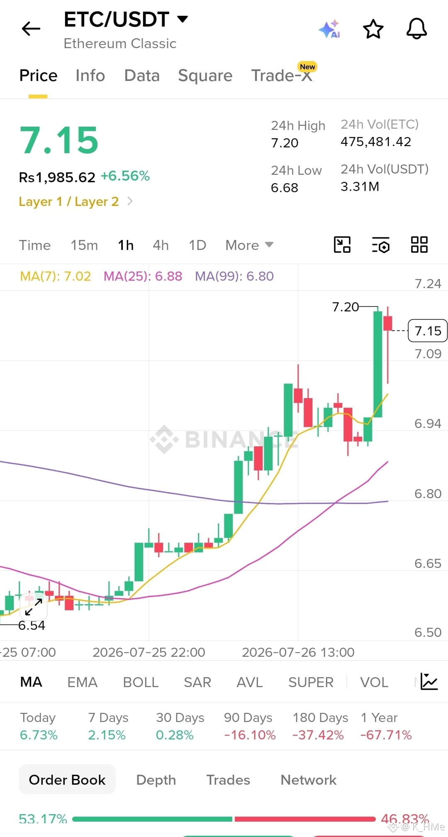
Task: Tap the 6.54 low marker on chart
Action: pyautogui.click(x=32, y=625)
